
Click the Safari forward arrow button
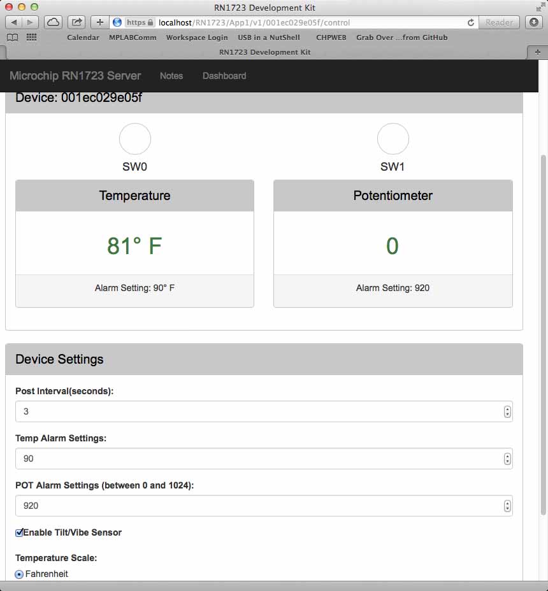[x=30, y=22]
